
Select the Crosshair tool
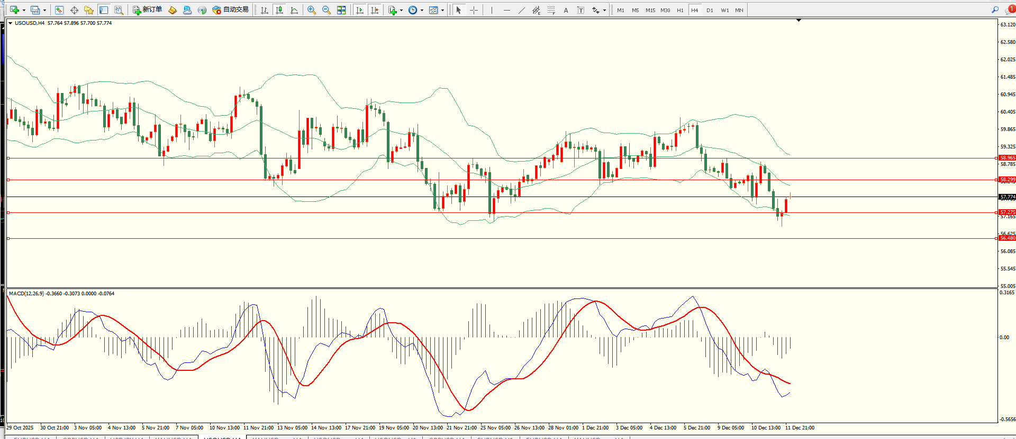[474, 10]
